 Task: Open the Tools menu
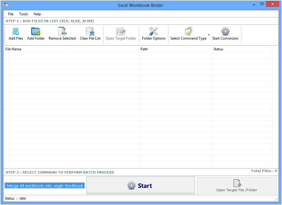pyautogui.click(x=23, y=14)
